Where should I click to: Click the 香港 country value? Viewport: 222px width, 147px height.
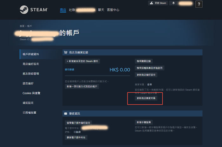click(149, 84)
